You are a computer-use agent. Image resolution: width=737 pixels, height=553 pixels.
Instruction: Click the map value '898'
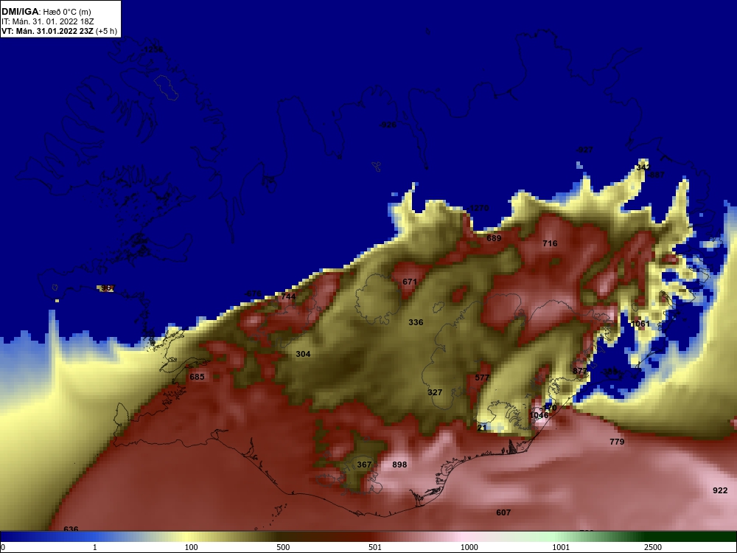[x=399, y=465]
